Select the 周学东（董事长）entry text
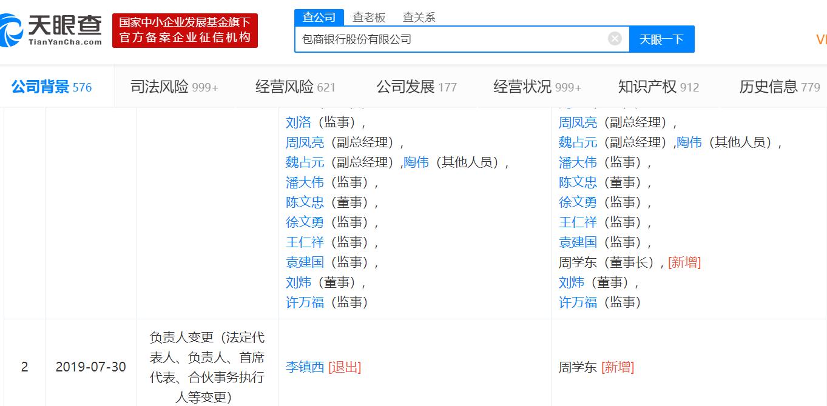 [612, 262]
